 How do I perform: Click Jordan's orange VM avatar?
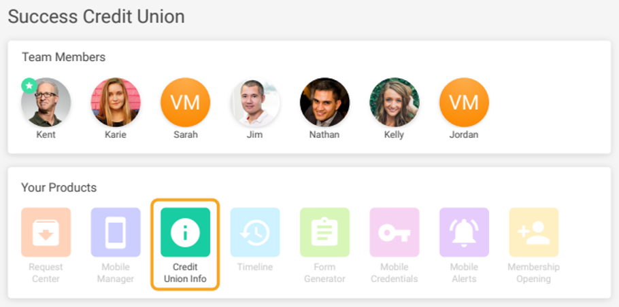tap(464, 103)
